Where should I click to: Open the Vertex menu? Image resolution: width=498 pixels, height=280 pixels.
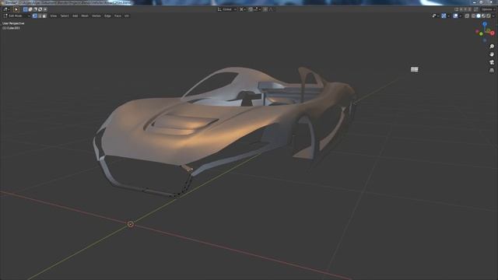(96, 16)
